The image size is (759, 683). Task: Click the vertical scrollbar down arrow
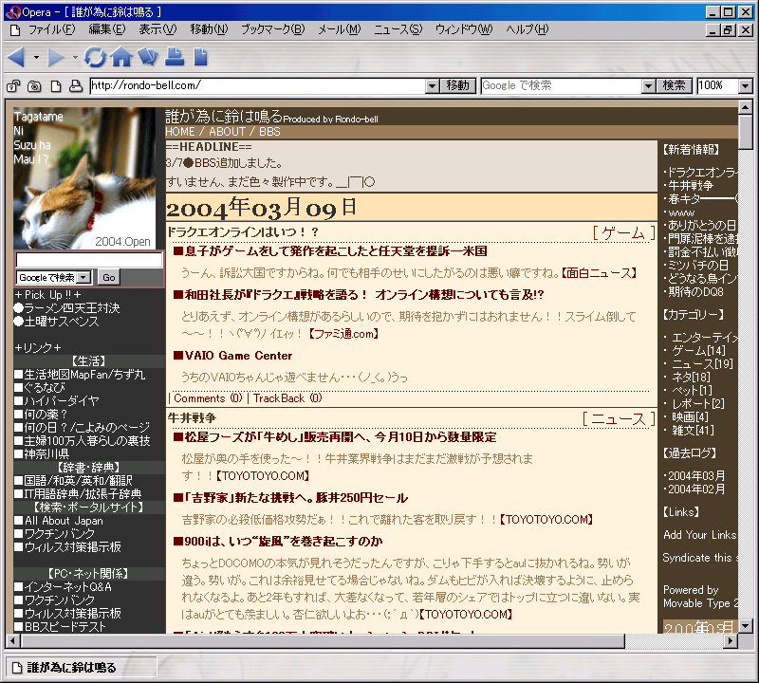pyautogui.click(x=745, y=626)
